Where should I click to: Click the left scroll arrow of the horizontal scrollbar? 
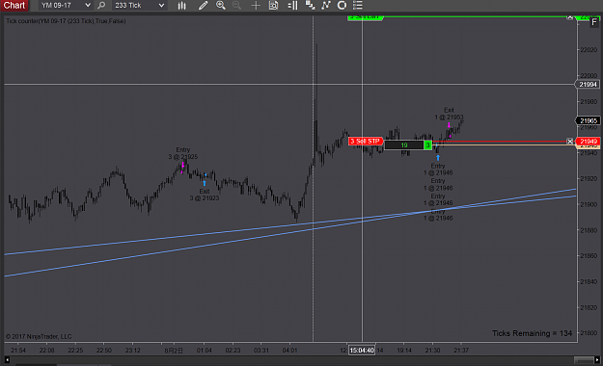coord(7,360)
